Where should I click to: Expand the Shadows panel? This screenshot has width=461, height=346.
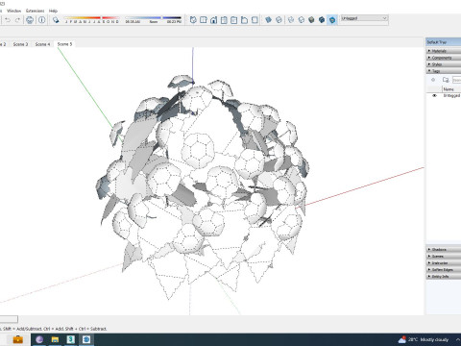444,249
